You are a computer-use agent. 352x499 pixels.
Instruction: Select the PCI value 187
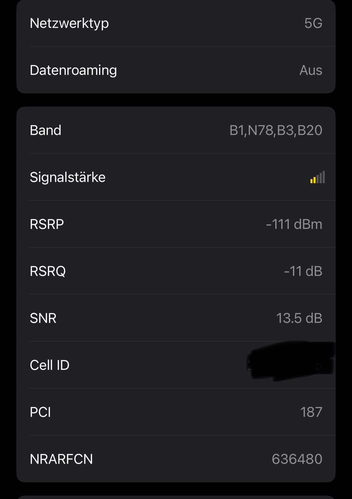coord(311,412)
